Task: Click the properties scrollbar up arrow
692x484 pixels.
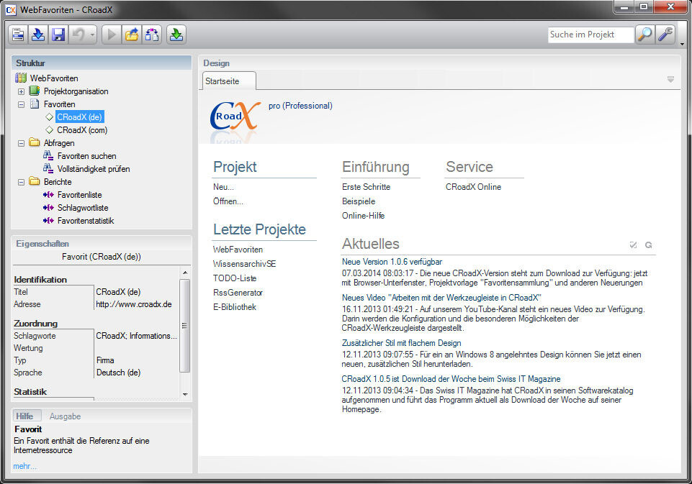Action: (185, 273)
